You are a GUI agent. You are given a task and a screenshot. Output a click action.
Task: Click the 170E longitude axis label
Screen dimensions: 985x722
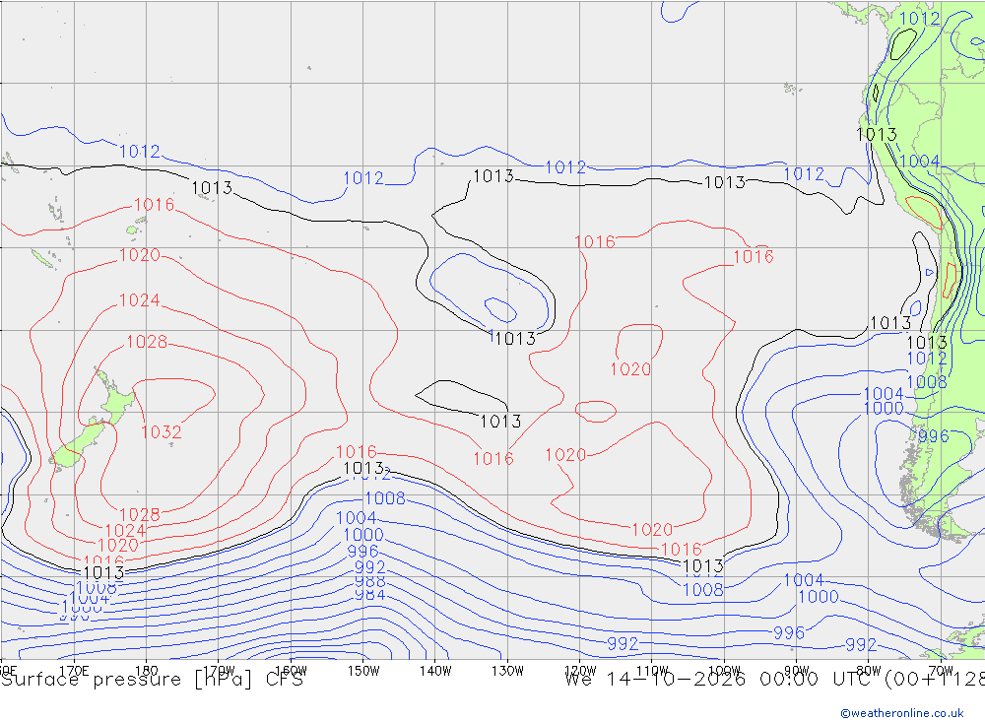tap(74, 671)
